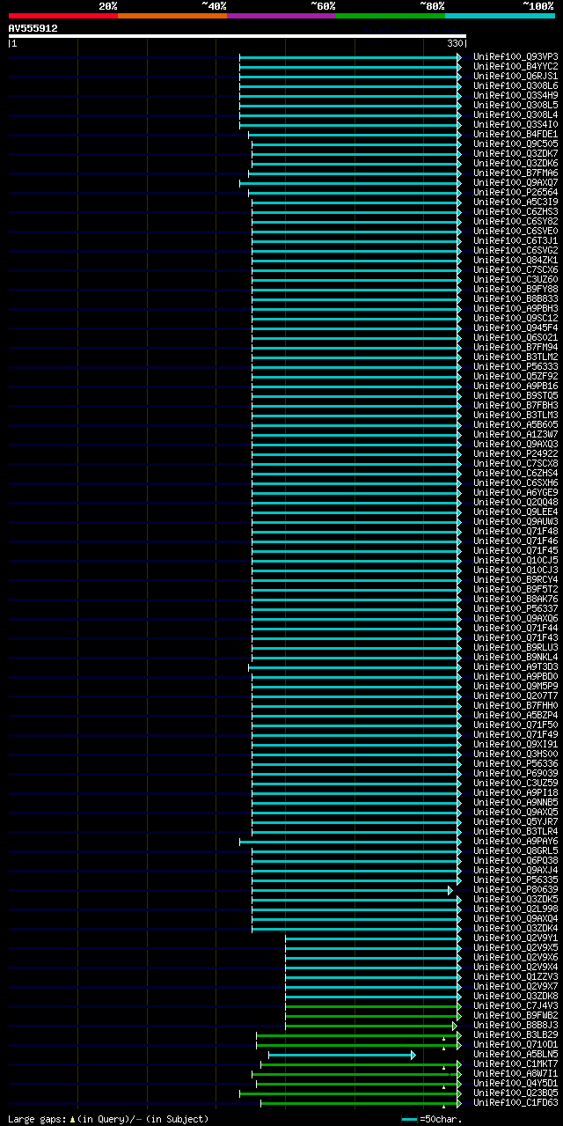Click the label UniRef100_Q9XI91
Image resolution: width=563 pixels, height=1126 pixels.
tap(515, 744)
